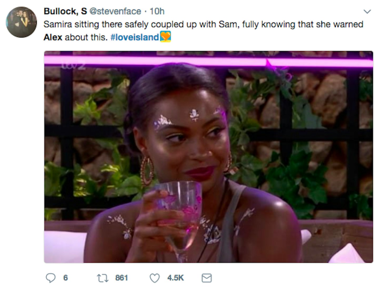
Task: Click the tweet text starting 'Samira sitting'
Action: pyautogui.click(x=203, y=31)
